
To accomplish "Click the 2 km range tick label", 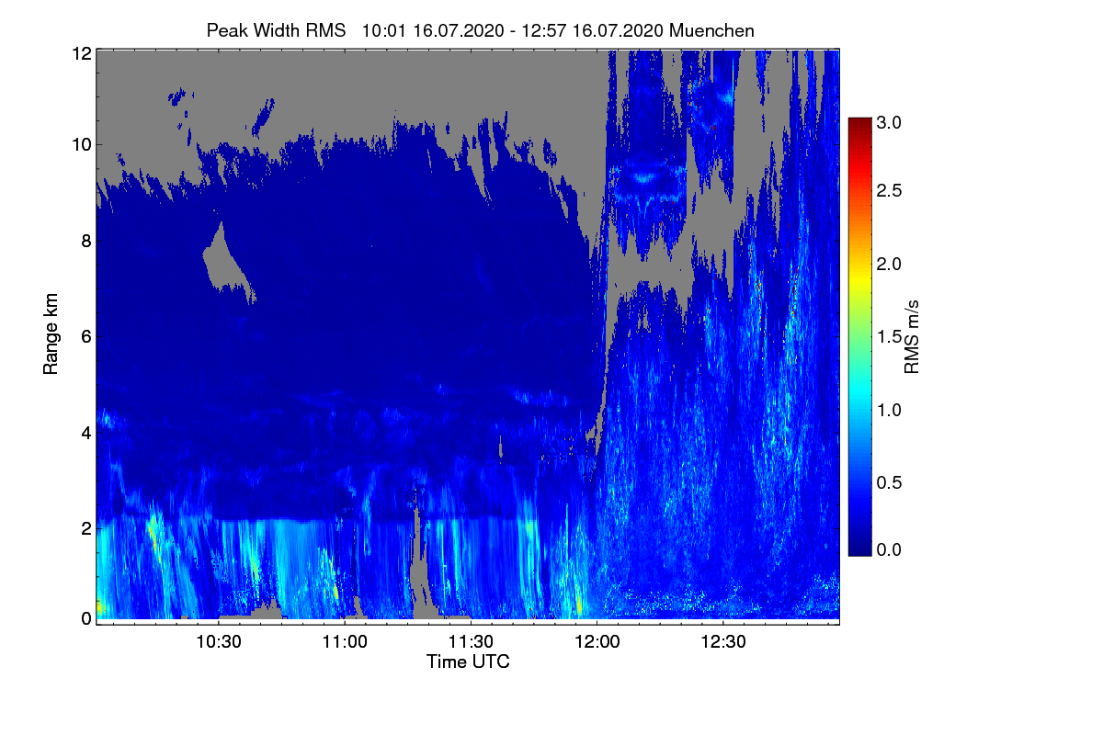I will tap(86, 528).
